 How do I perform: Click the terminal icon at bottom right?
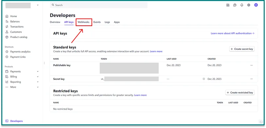tap(261, 122)
